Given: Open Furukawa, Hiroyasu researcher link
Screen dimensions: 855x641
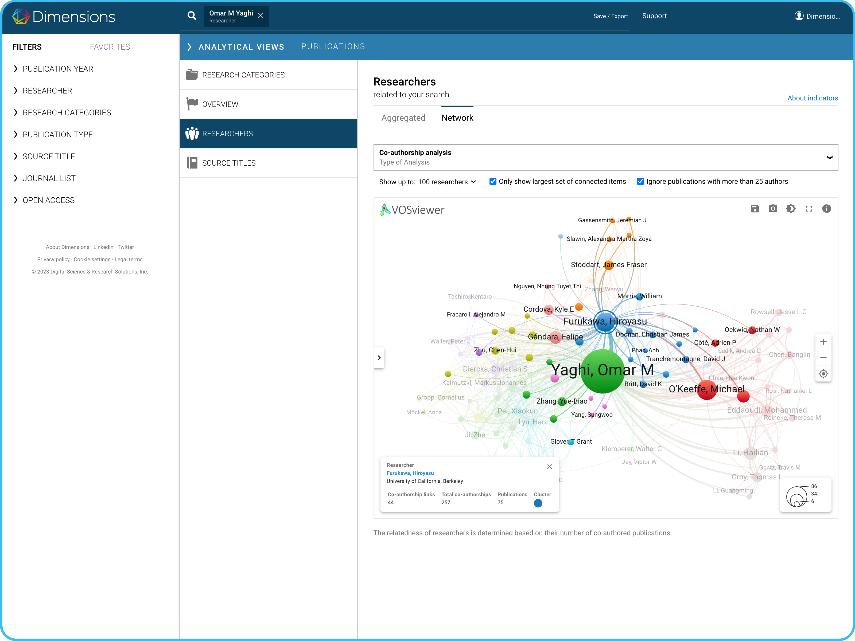Looking at the screenshot, I should tap(410, 473).
